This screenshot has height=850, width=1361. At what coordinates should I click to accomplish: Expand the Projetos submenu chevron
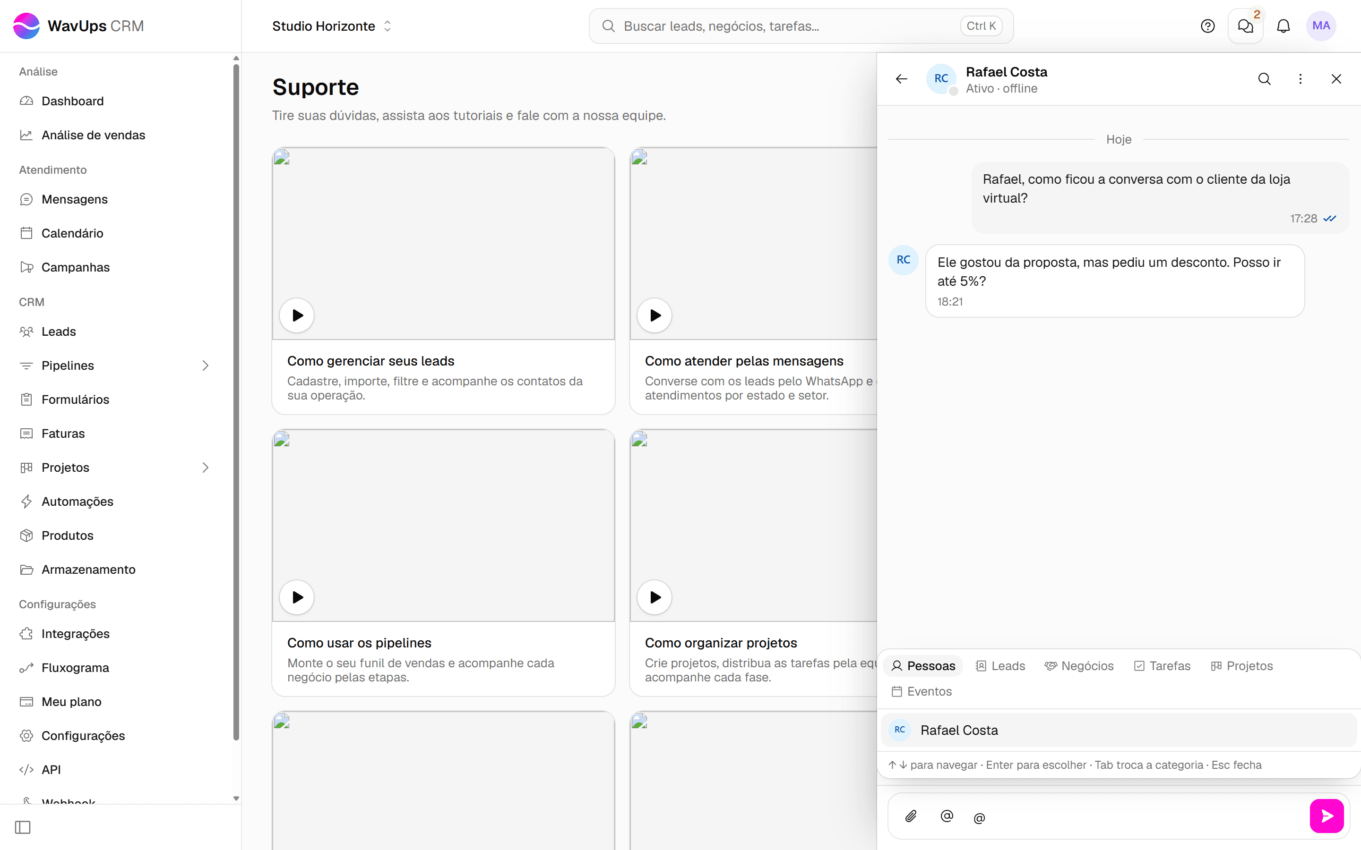205,467
